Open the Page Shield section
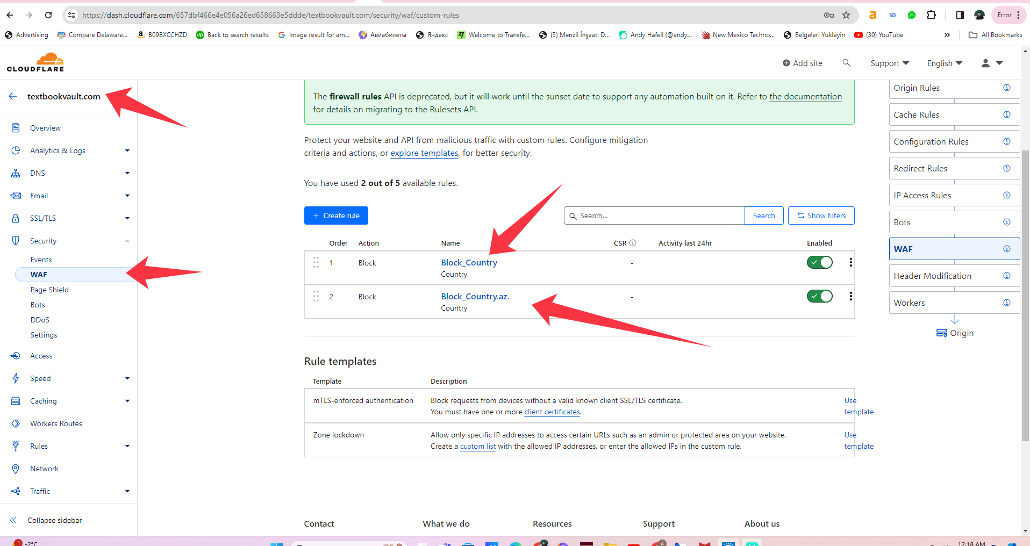Screen dimensions: 1030x546 pos(49,289)
